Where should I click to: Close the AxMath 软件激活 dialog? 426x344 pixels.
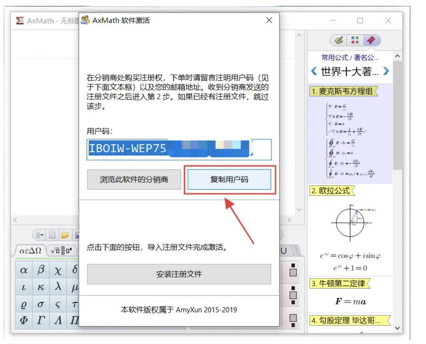point(269,20)
